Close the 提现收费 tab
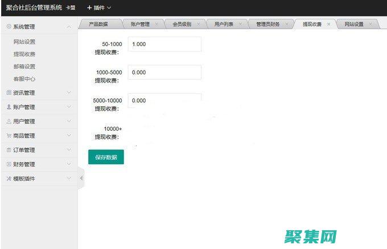Image resolution: width=387 pixels, height=249 pixels. tap(328, 24)
